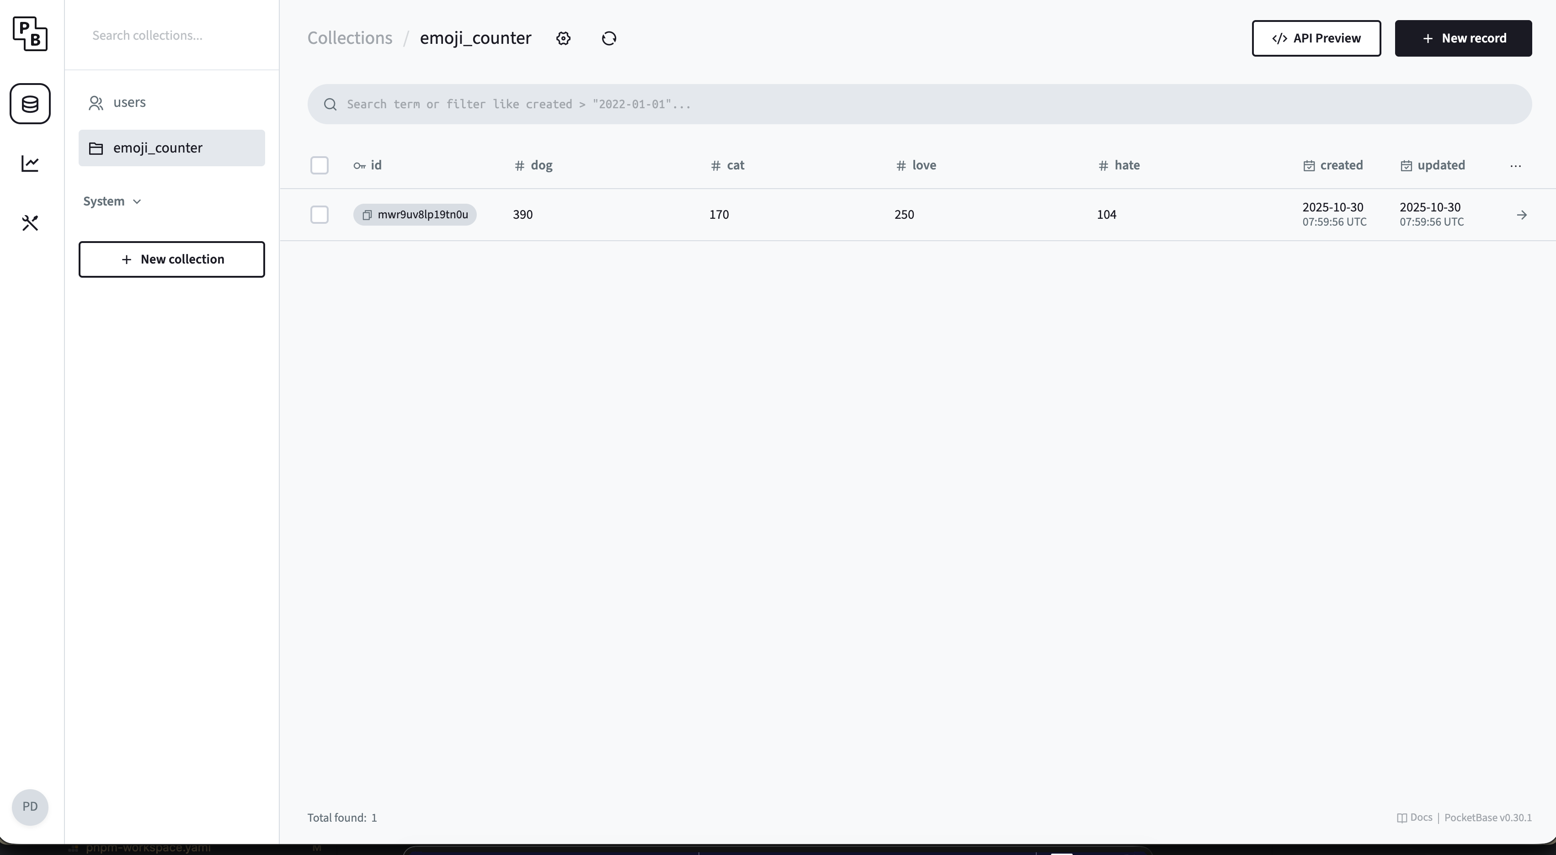Check the mwr9uv8lp19tn0u row checkbox
The height and width of the screenshot is (855, 1556).
[x=320, y=215]
